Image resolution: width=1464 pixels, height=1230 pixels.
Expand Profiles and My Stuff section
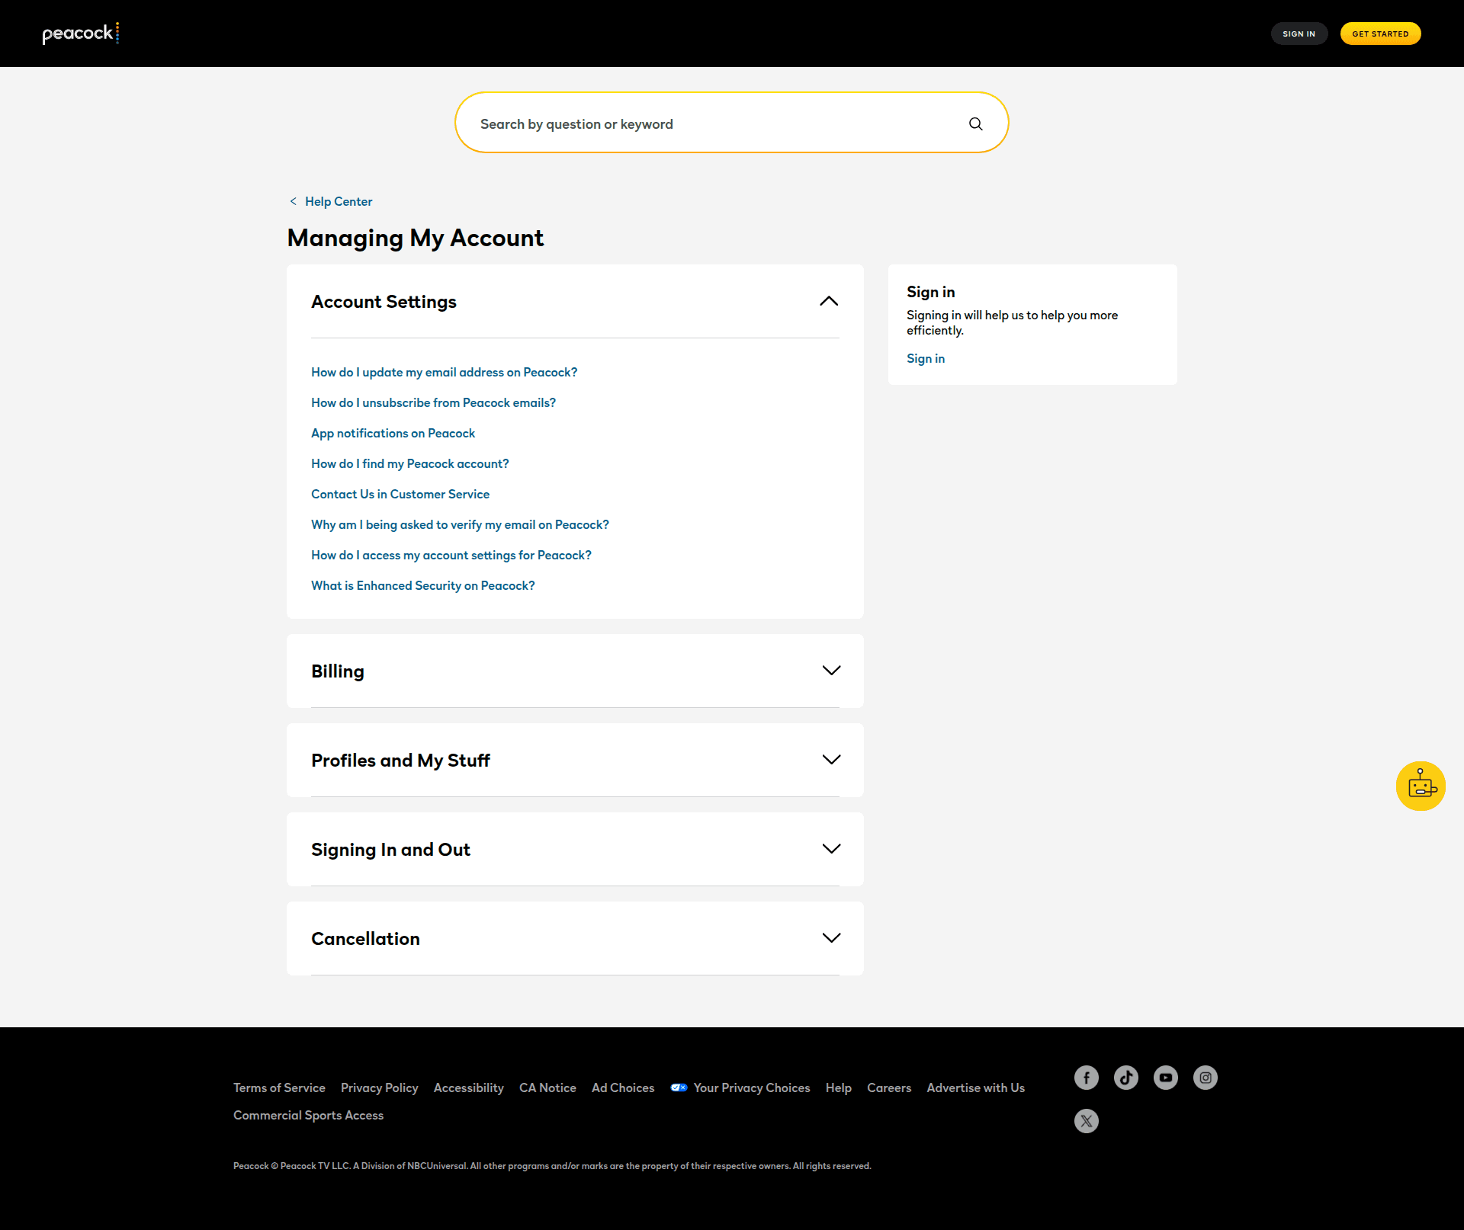pos(831,760)
